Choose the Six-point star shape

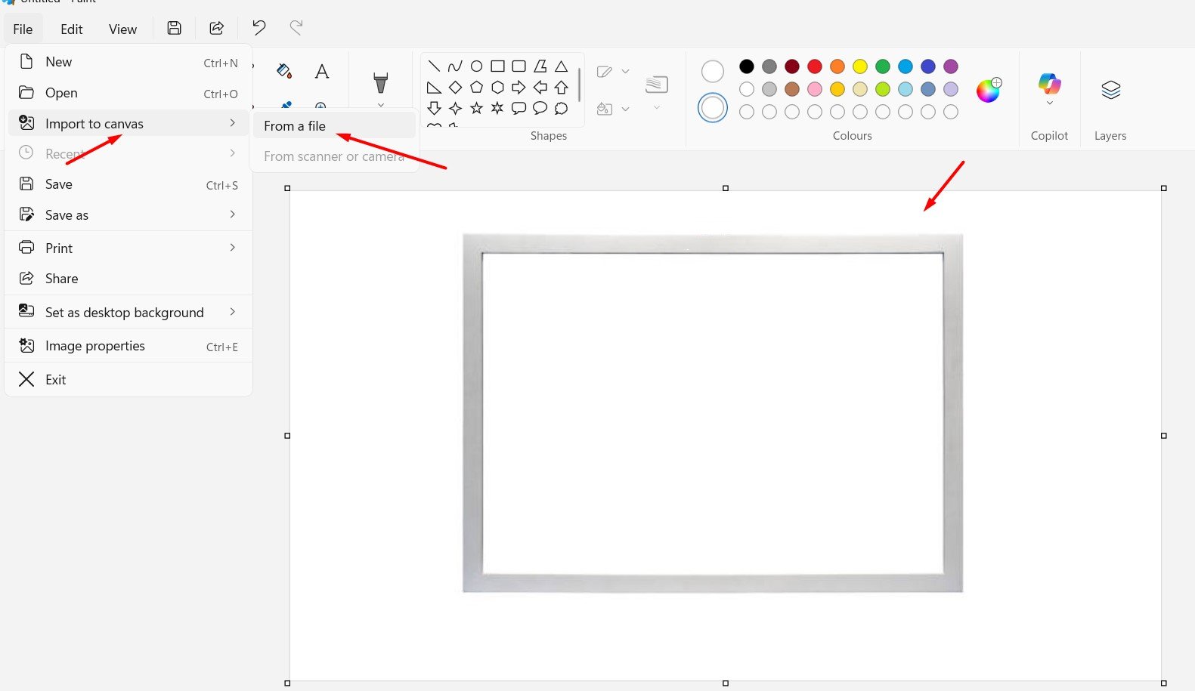point(497,108)
